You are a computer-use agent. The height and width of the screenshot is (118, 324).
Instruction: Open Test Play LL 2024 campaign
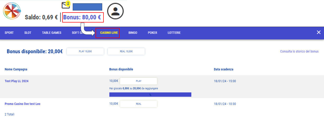pos(17,81)
